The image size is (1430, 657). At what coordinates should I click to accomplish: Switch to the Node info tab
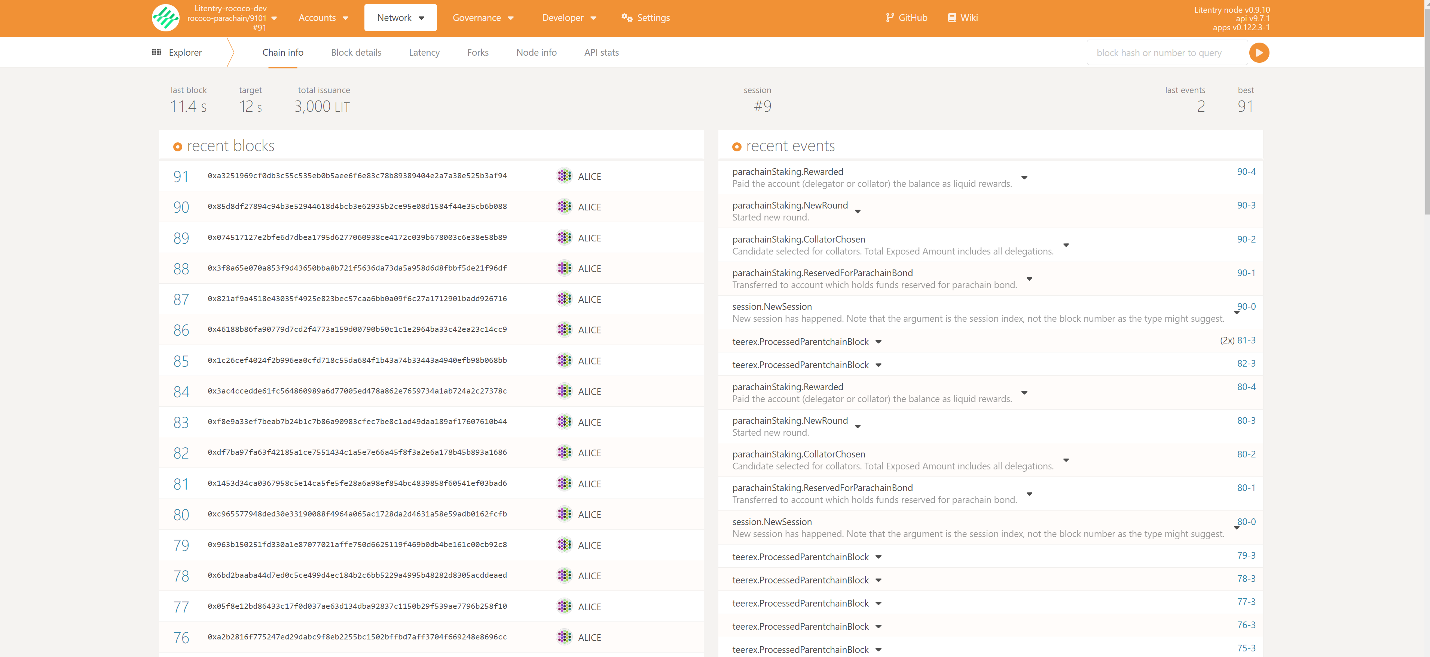coord(536,52)
